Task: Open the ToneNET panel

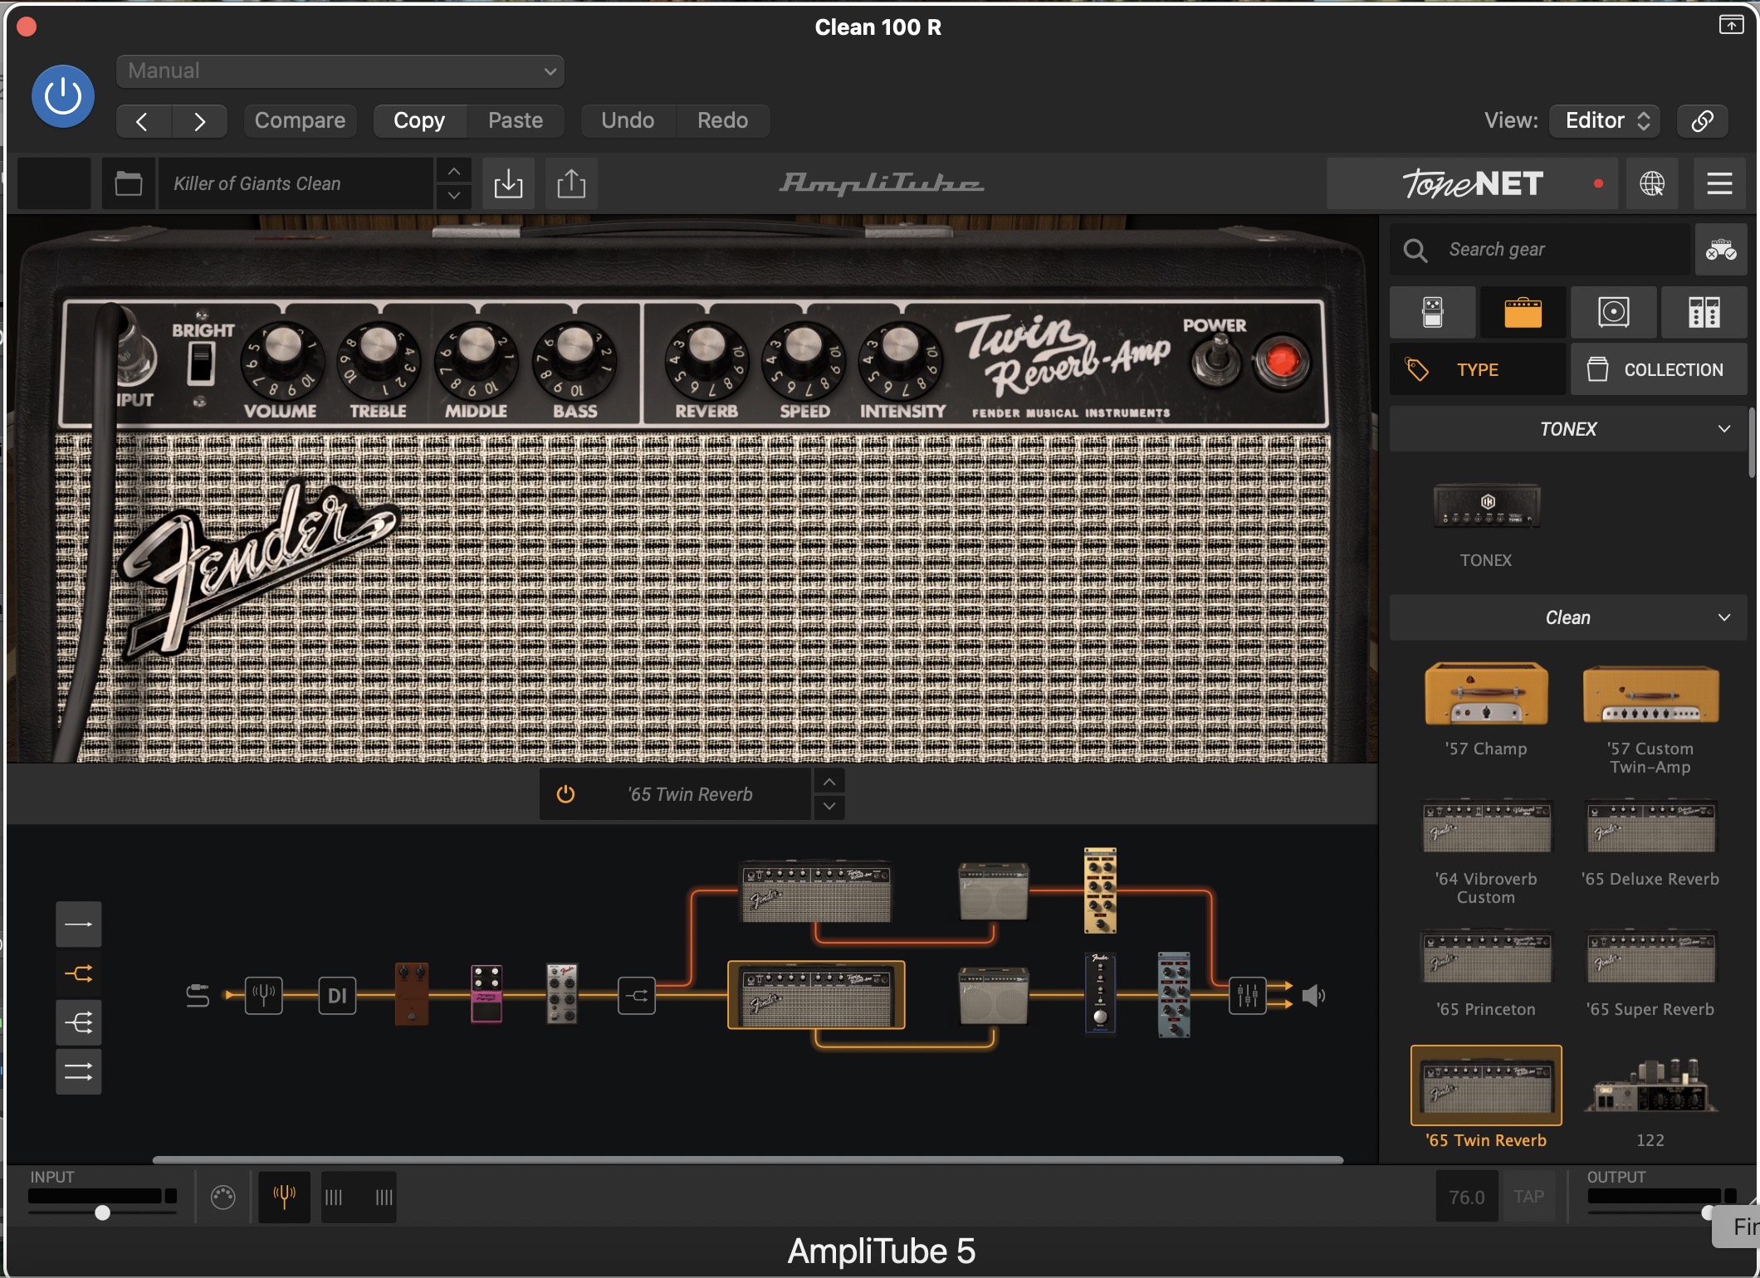Action: [x=1472, y=183]
